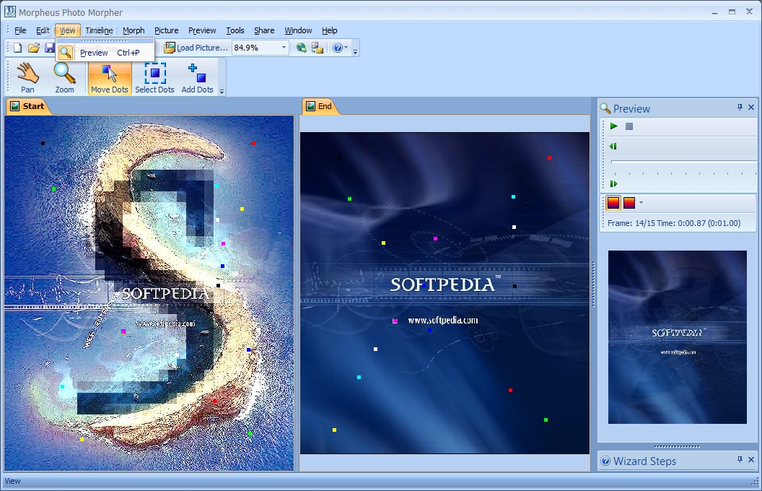762x491 pixels.
Task: Open the Help menu
Action: pyautogui.click(x=330, y=30)
